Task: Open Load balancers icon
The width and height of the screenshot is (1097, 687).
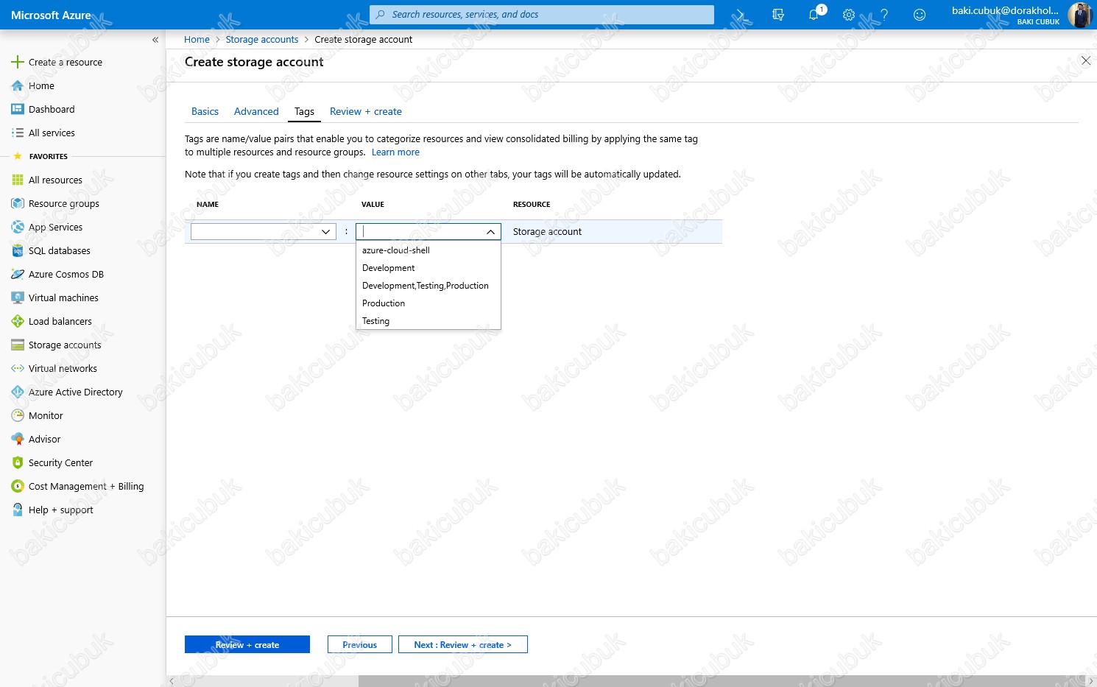Action: pos(18,322)
